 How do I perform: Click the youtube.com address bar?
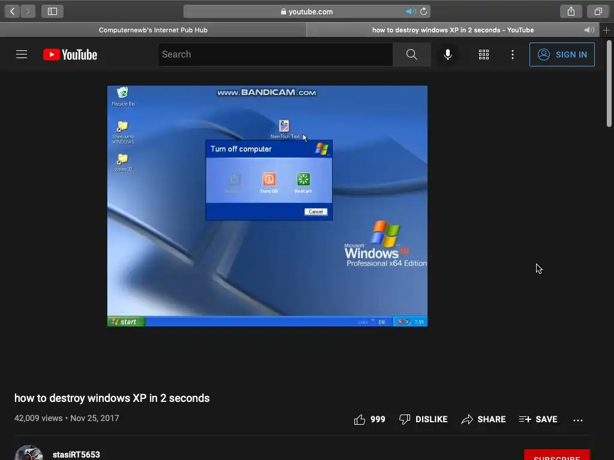pyautogui.click(x=306, y=12)
